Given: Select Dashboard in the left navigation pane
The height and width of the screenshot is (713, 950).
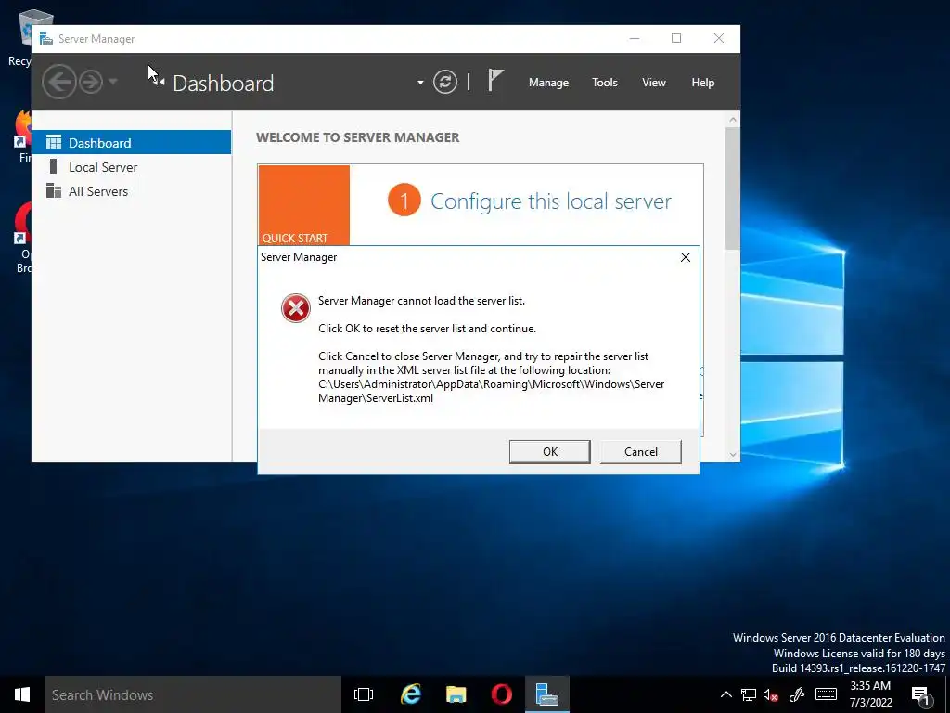Looking at the screenshot, I should coord(132,142).
